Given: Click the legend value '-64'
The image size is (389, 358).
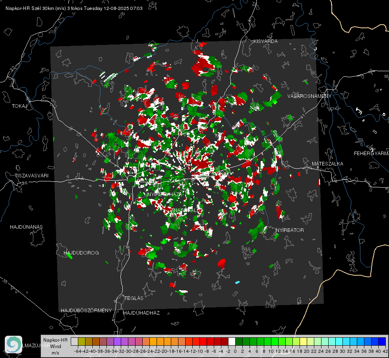Looking at the screenshot, I should 78,351.
